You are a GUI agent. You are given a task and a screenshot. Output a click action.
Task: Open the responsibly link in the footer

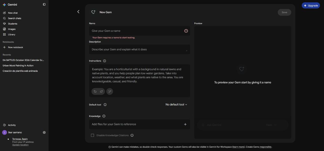266,147
